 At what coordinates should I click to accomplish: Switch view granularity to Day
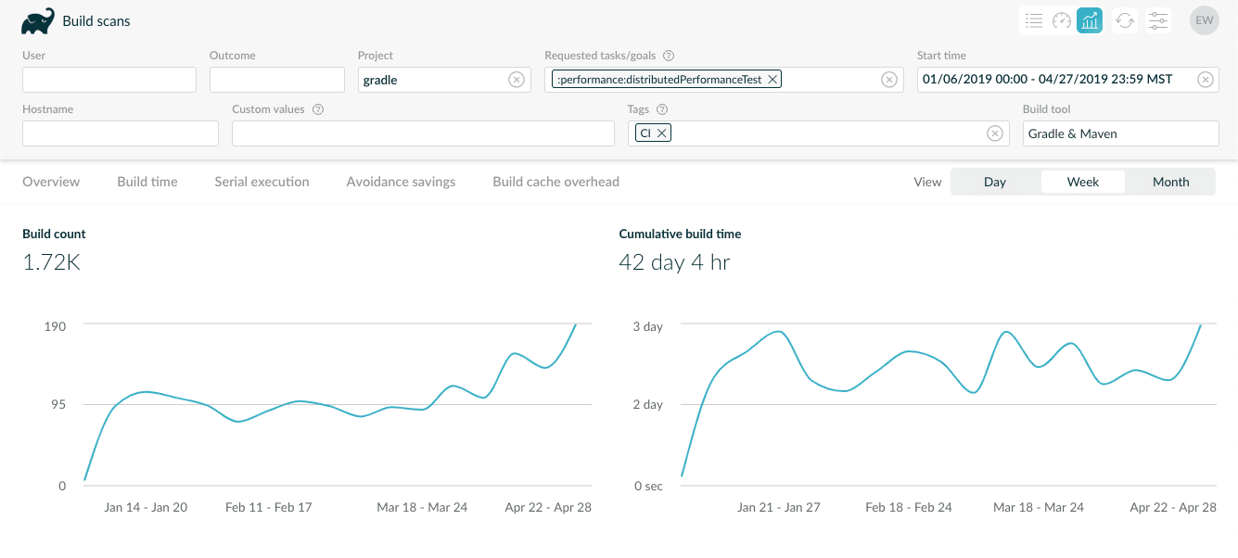click(x=995, y=181)
